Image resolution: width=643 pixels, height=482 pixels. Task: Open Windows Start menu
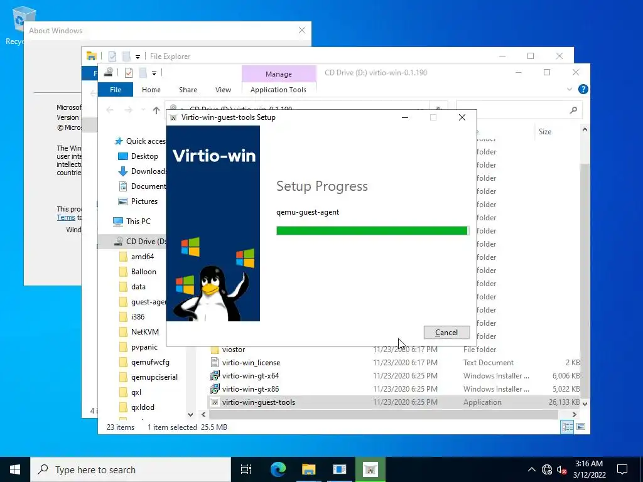coord(15,469)
